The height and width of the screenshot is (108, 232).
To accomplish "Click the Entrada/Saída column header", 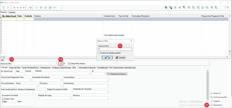I will [x=111, y=16].
